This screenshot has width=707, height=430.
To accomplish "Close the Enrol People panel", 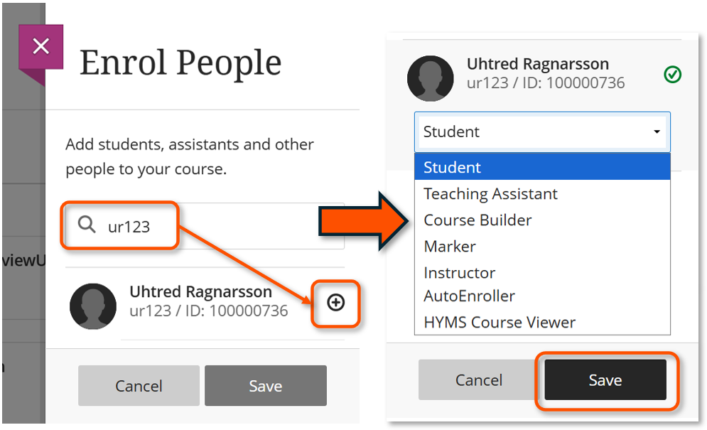I will [x=41, y=47].
